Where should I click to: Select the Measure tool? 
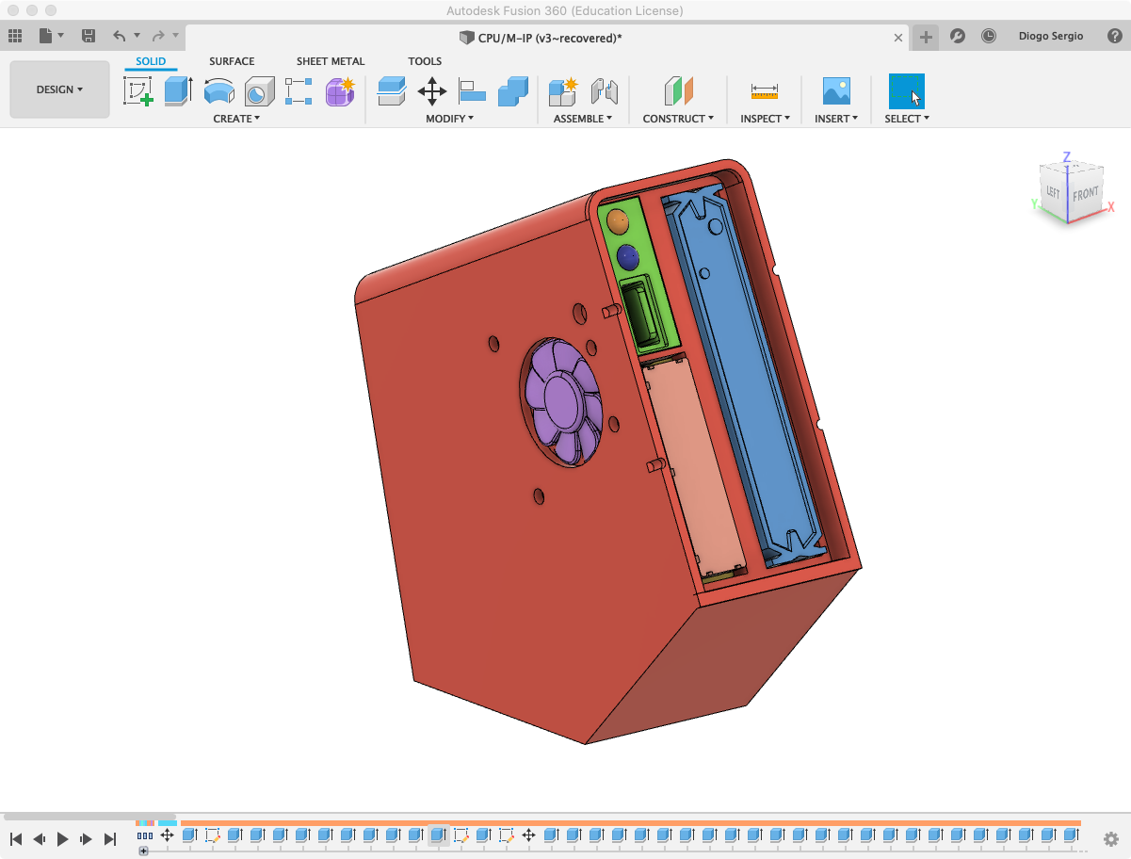(x=765, y=91)
